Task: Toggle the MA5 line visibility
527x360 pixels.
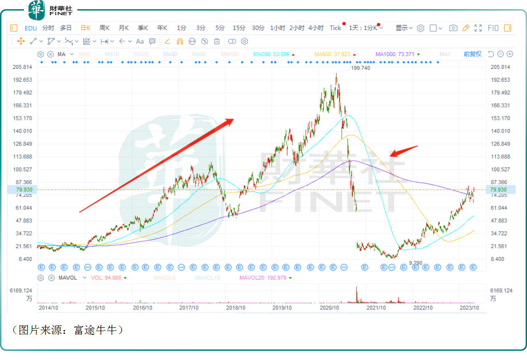Action: (x=85, y=54)
